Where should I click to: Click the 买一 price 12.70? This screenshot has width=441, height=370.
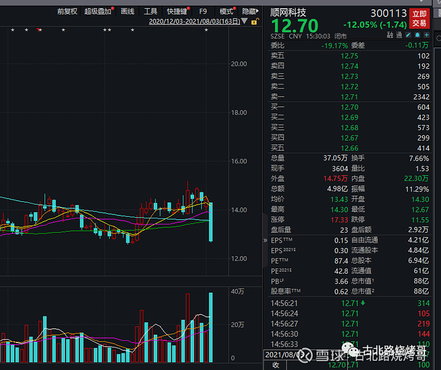(x=349, y=107)
